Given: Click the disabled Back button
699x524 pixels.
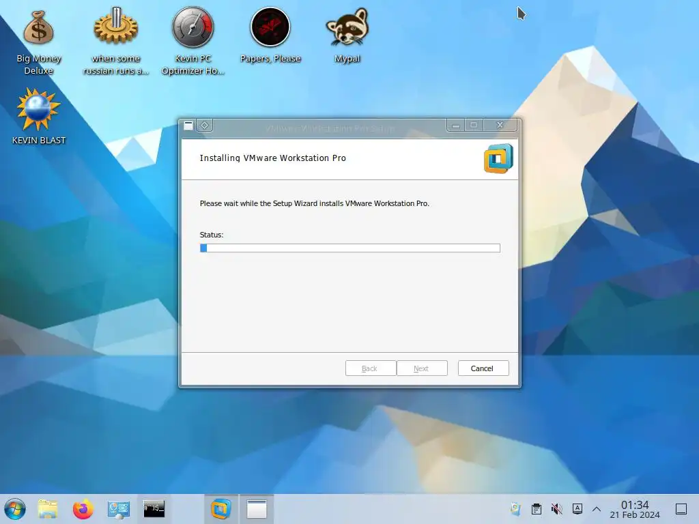Looking at the screenshot, I should (371, 368).
